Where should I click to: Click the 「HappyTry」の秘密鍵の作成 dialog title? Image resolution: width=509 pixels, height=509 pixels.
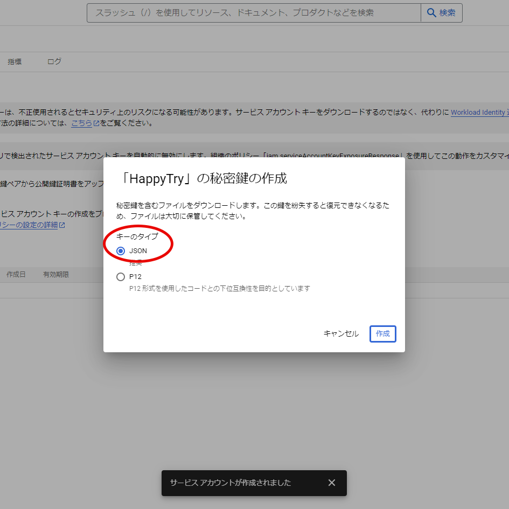click(202, 179)
